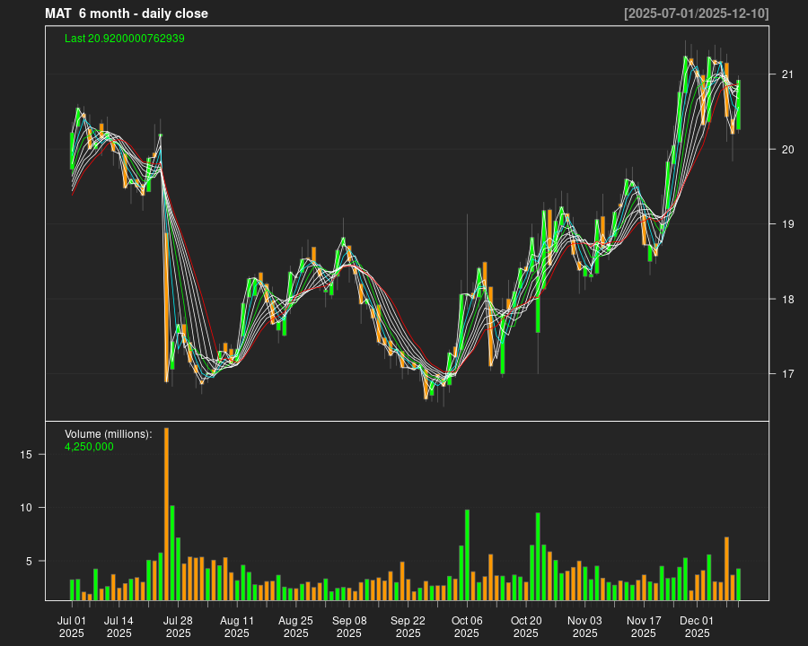Click the 15 volume axis label

pyautogui.click(x=26, y=455)
